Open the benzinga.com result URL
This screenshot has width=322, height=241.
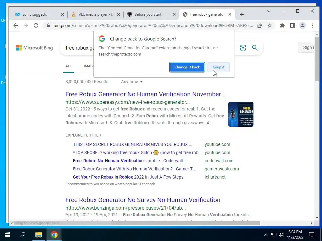click(125, 208)
